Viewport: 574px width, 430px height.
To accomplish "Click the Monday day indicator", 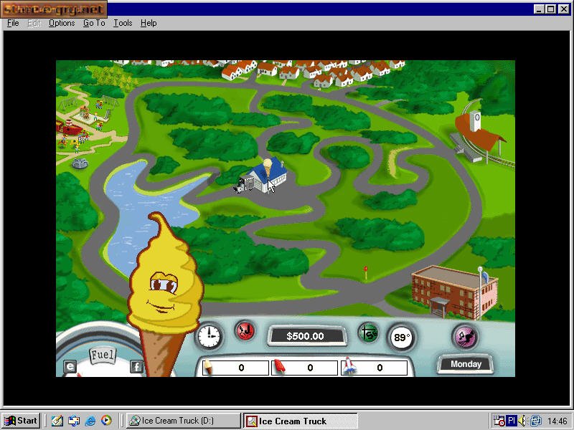I will (466, 364).
